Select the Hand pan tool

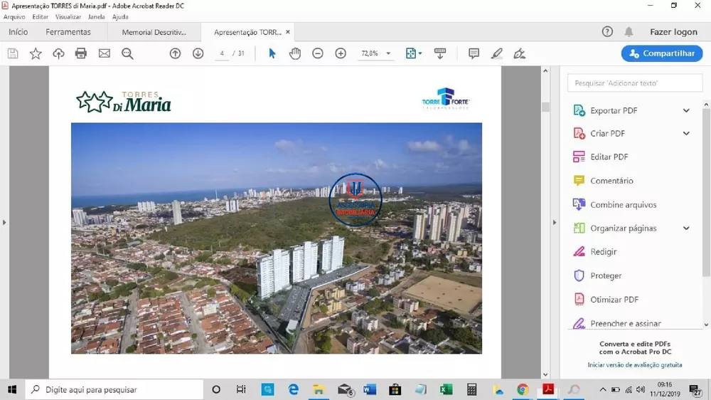click(x=294, y=53)
